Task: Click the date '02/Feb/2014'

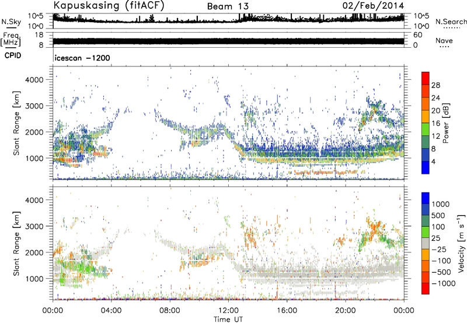Action: click(x=373, y=6)
